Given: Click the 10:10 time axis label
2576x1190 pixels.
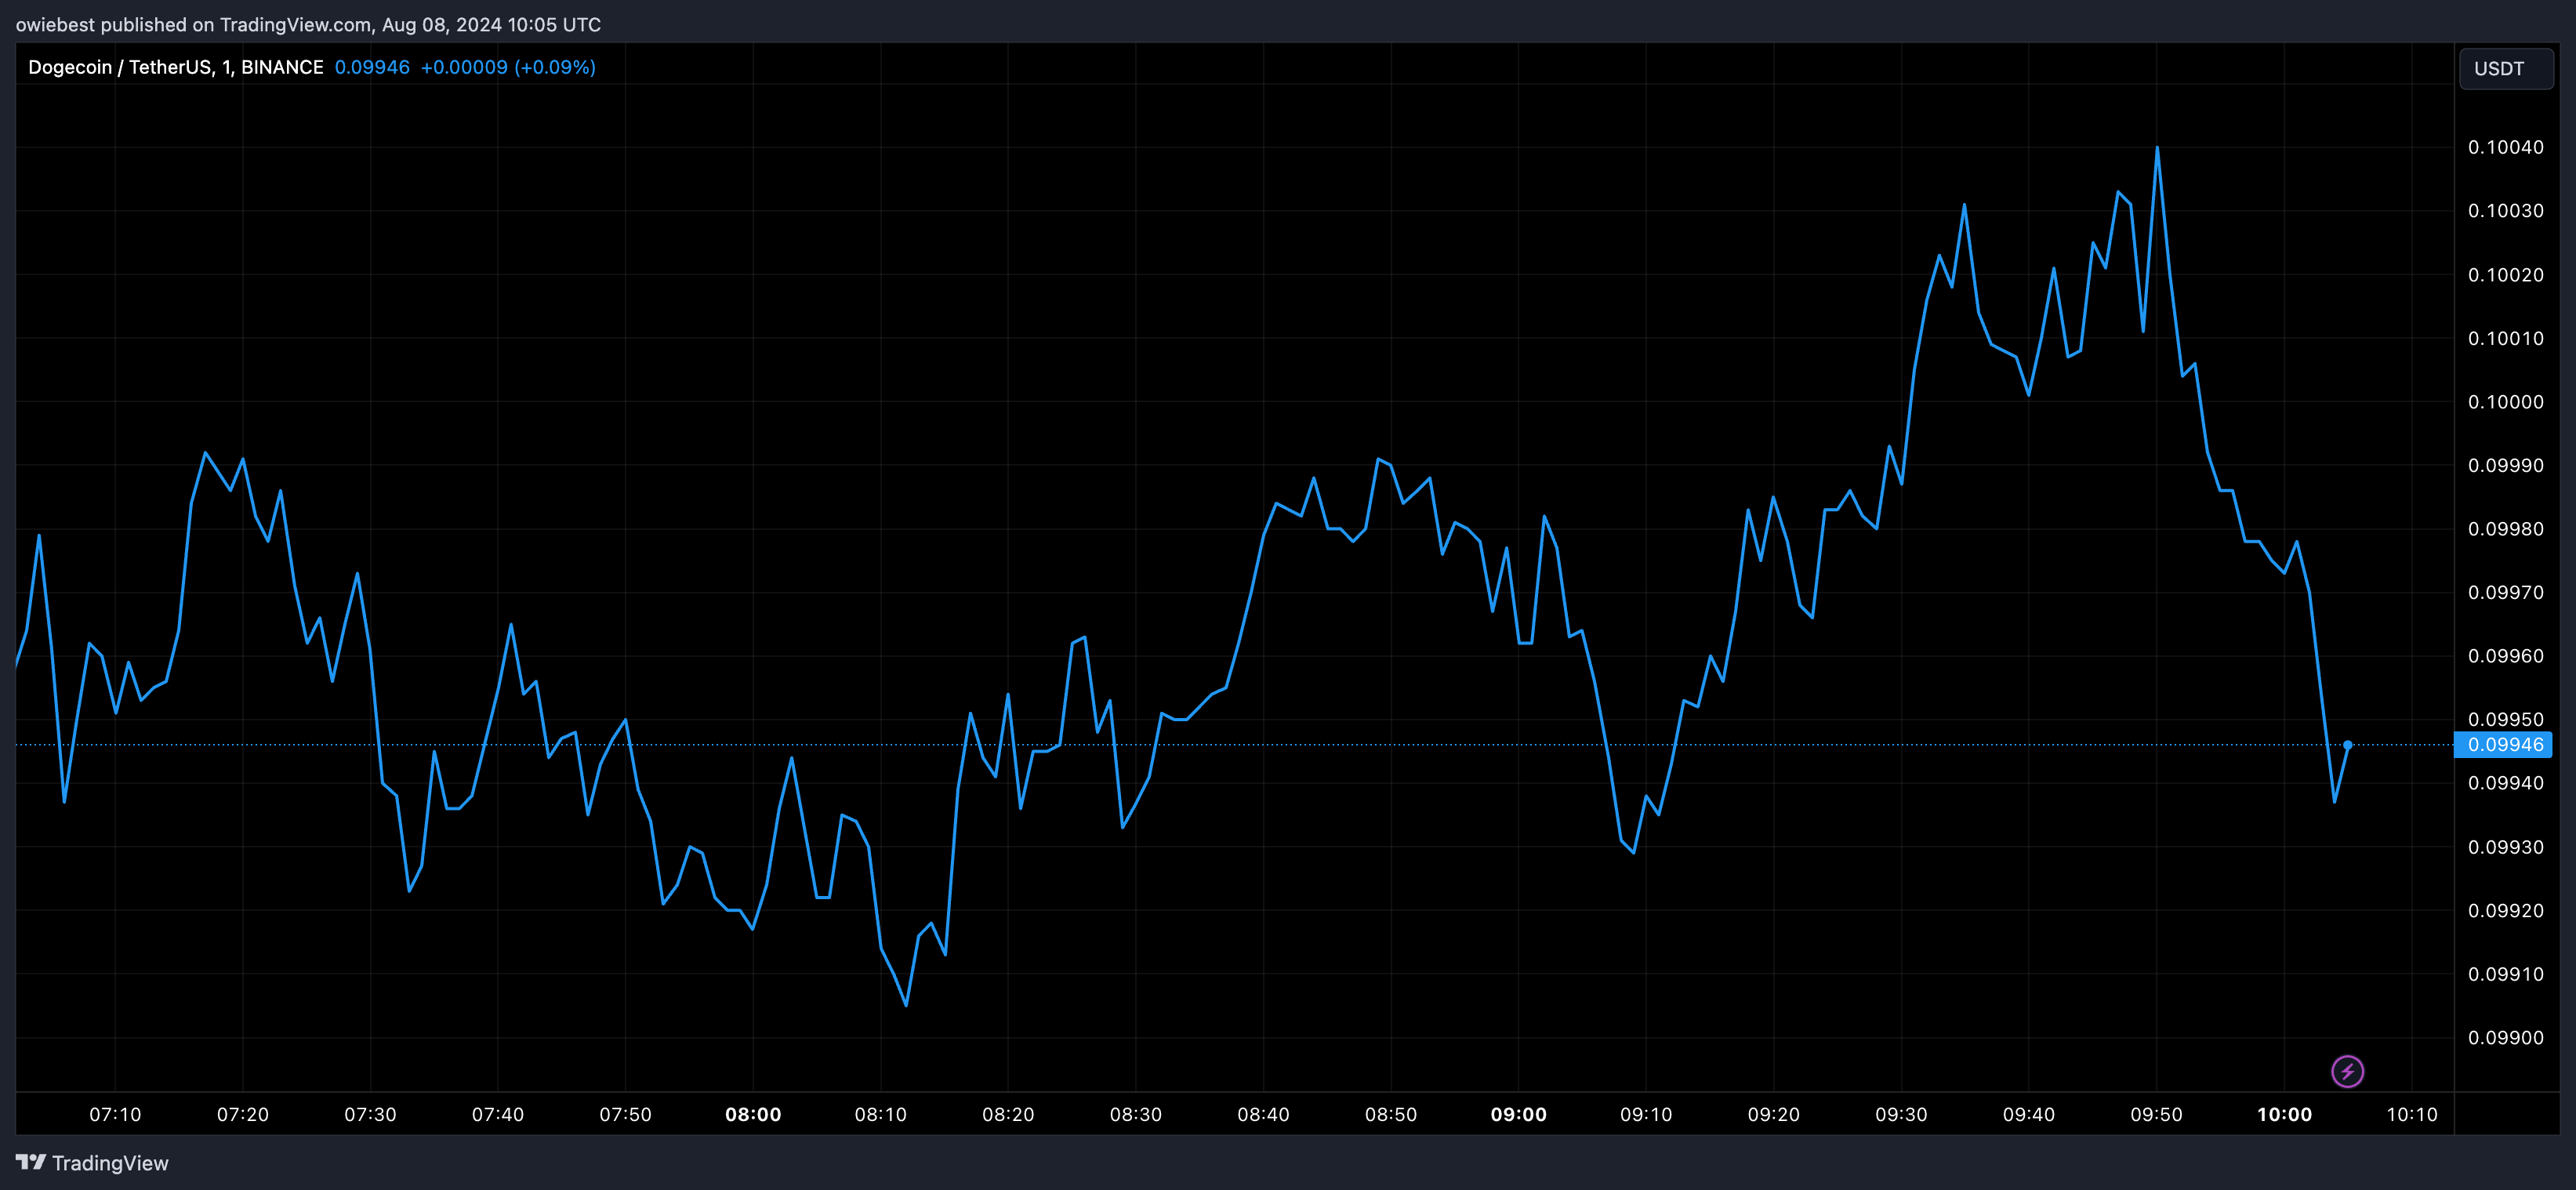Looking at the screenshot, I should (x=2411, y=1114).
